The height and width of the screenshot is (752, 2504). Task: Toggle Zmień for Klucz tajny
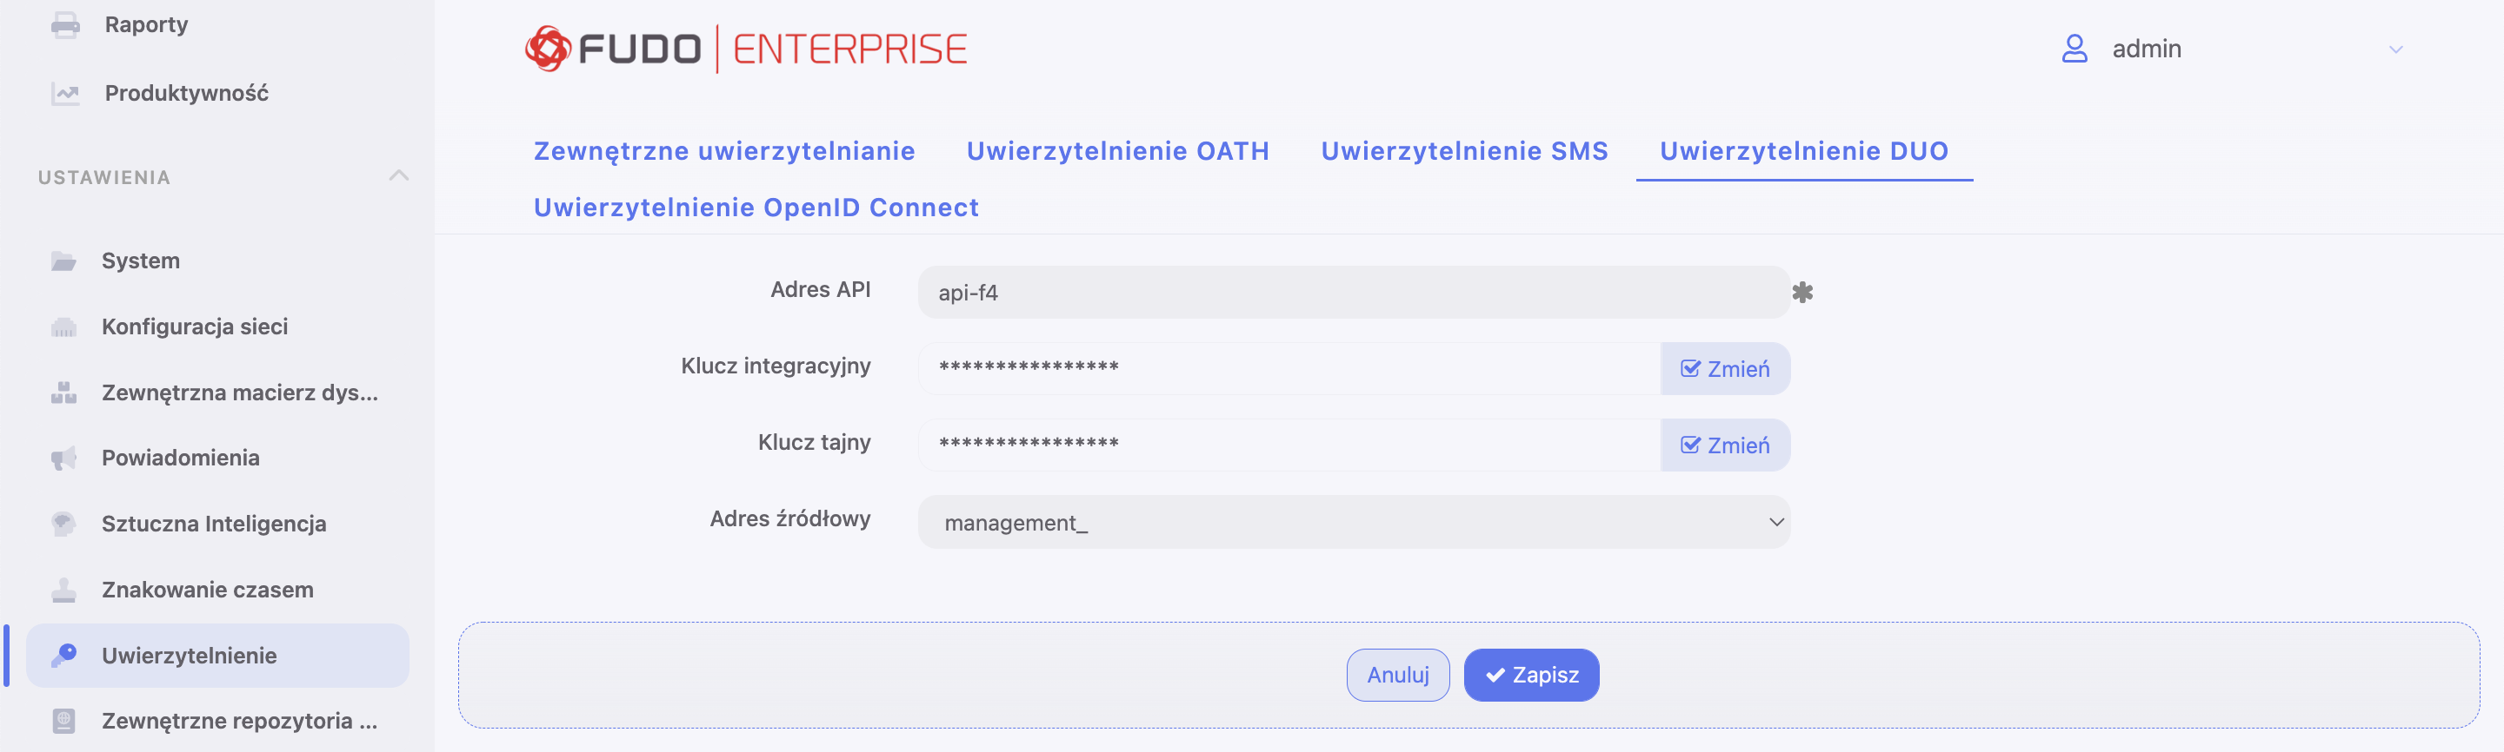[1725, 445]
